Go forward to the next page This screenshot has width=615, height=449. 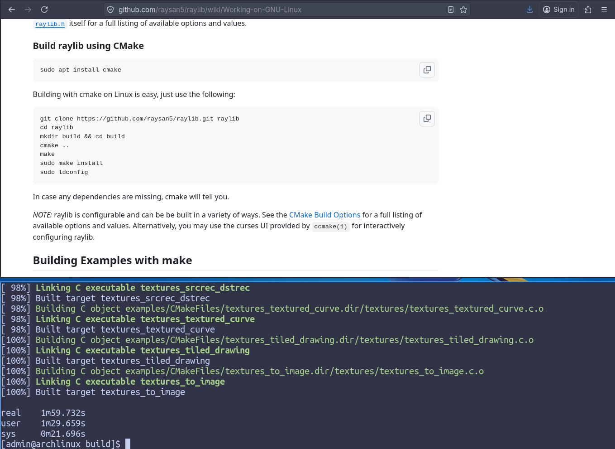point(28,10)
